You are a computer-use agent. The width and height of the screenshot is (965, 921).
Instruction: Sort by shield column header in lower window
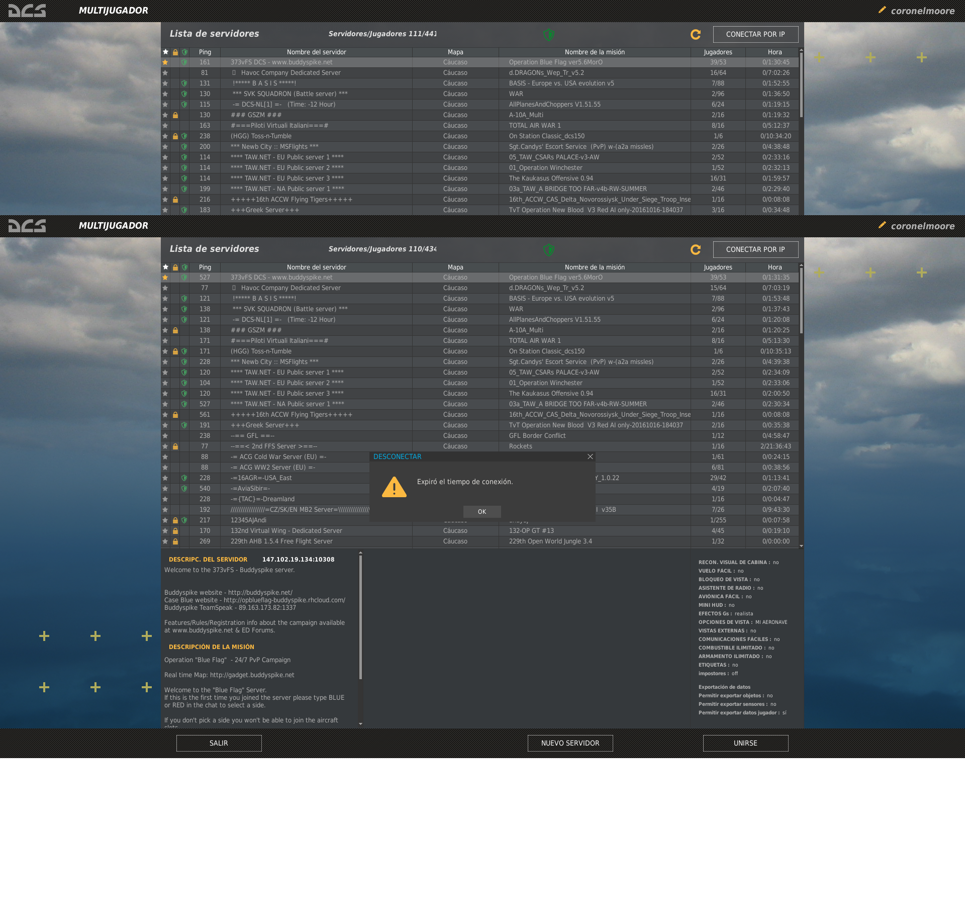click(x=184, y=267)
